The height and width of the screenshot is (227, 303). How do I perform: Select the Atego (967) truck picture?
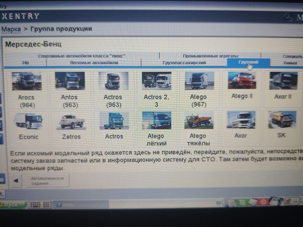point(199,80)
